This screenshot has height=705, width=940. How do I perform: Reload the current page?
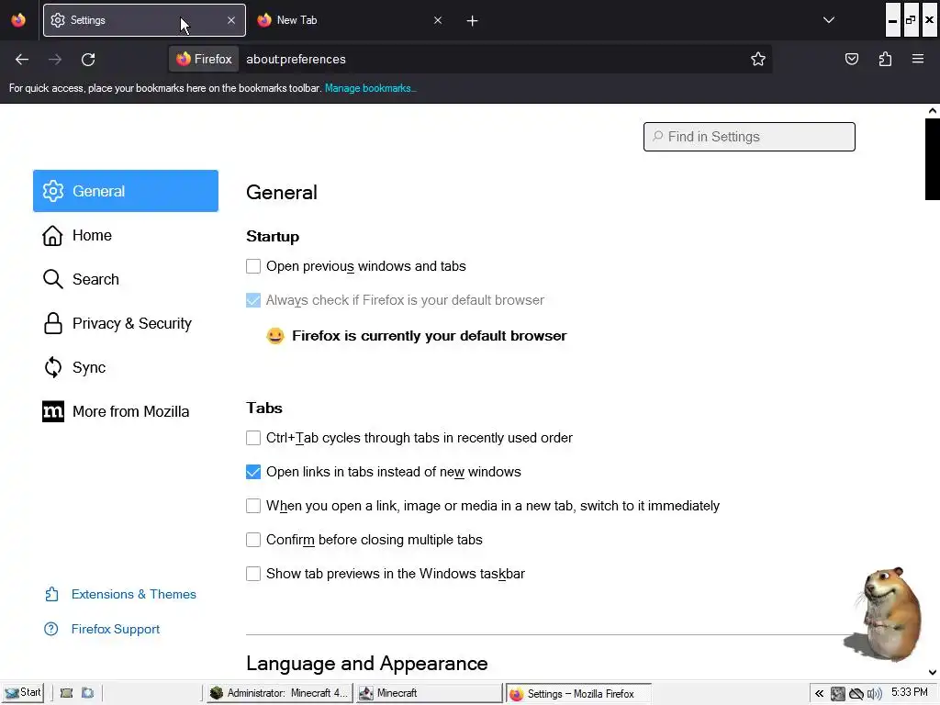point(88,60)
